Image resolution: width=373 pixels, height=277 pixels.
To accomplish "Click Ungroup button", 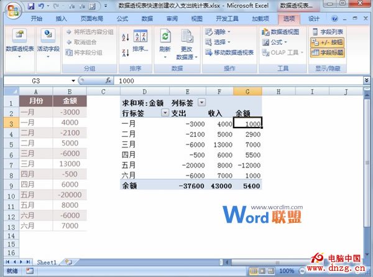I will click(81, 42).
